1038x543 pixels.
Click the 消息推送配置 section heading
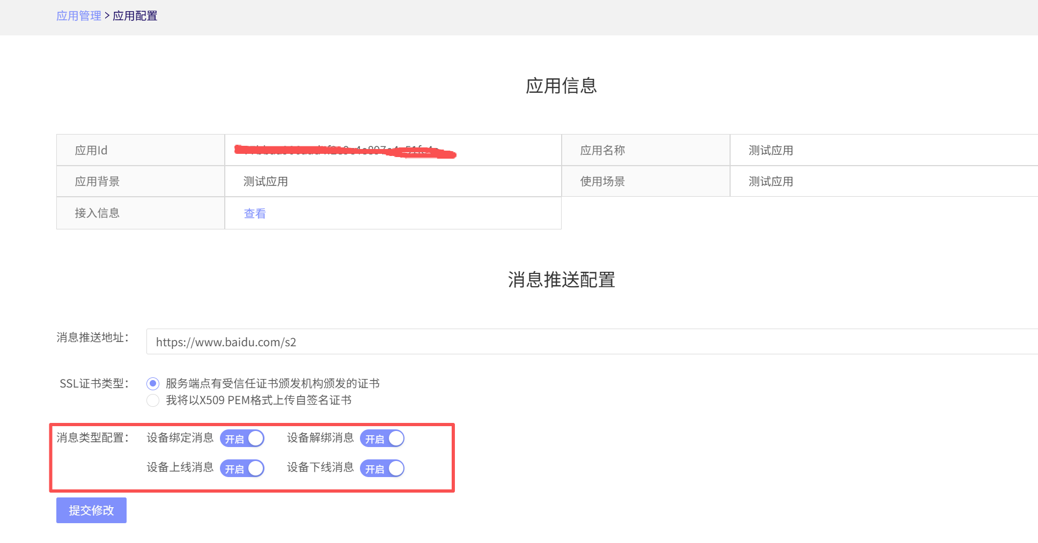click(x=561, y=280)
